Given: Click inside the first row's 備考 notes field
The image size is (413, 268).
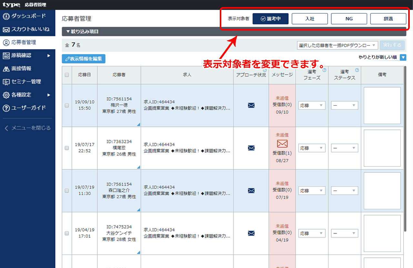Looking at the screenshot, I should tap(382, 105).
